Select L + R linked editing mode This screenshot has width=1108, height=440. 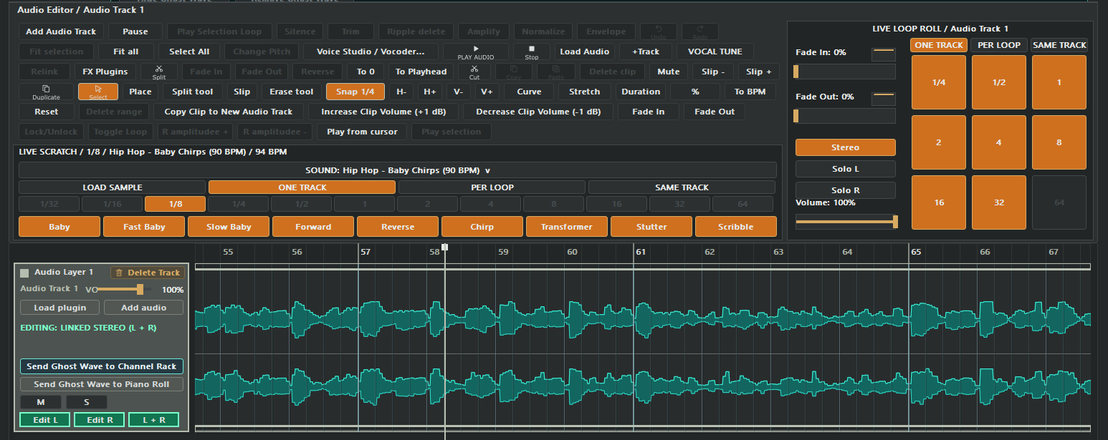[x=153, y=420]
